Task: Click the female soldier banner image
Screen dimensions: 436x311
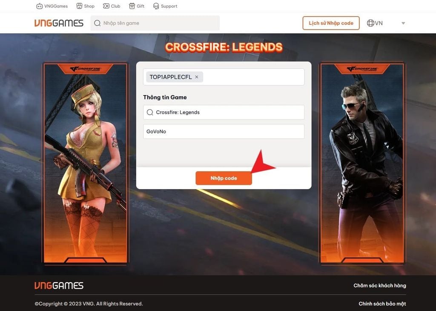Action: coord(85,163)
